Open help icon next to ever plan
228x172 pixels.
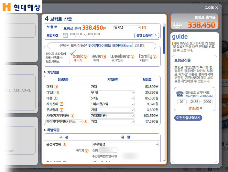pos(104,57)
